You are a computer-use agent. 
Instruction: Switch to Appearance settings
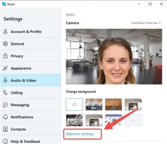(30, 68)
